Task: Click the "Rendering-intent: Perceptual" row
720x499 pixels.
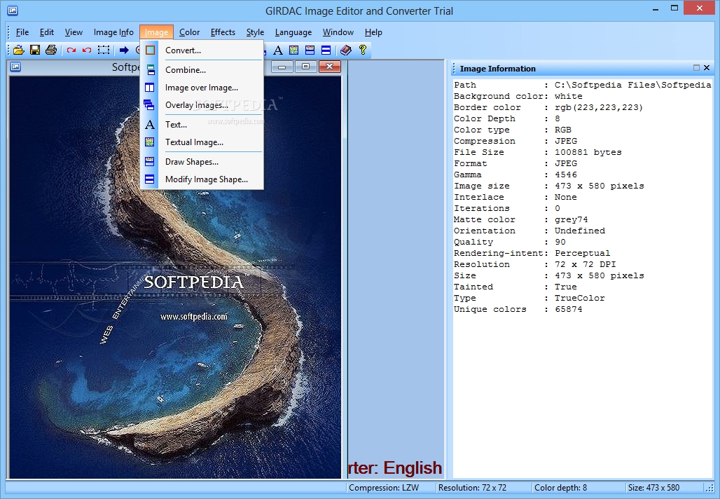Action: click(x=532, y=253)
